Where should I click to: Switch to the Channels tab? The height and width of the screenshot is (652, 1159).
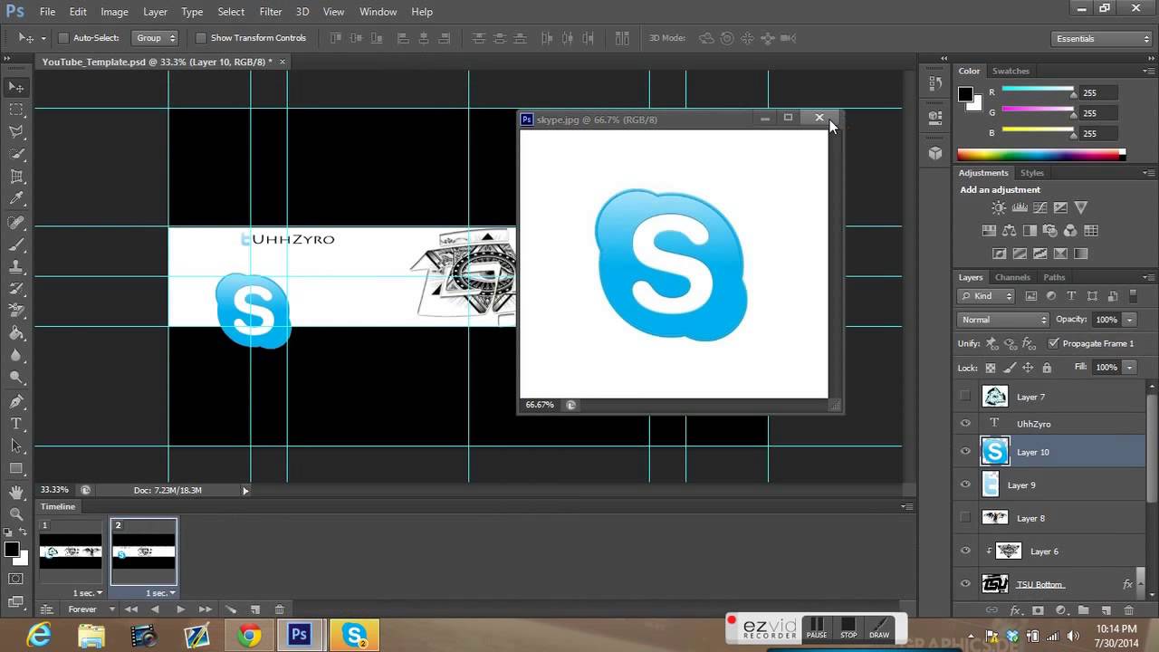pyautogui.click(x=1012, y=277)
